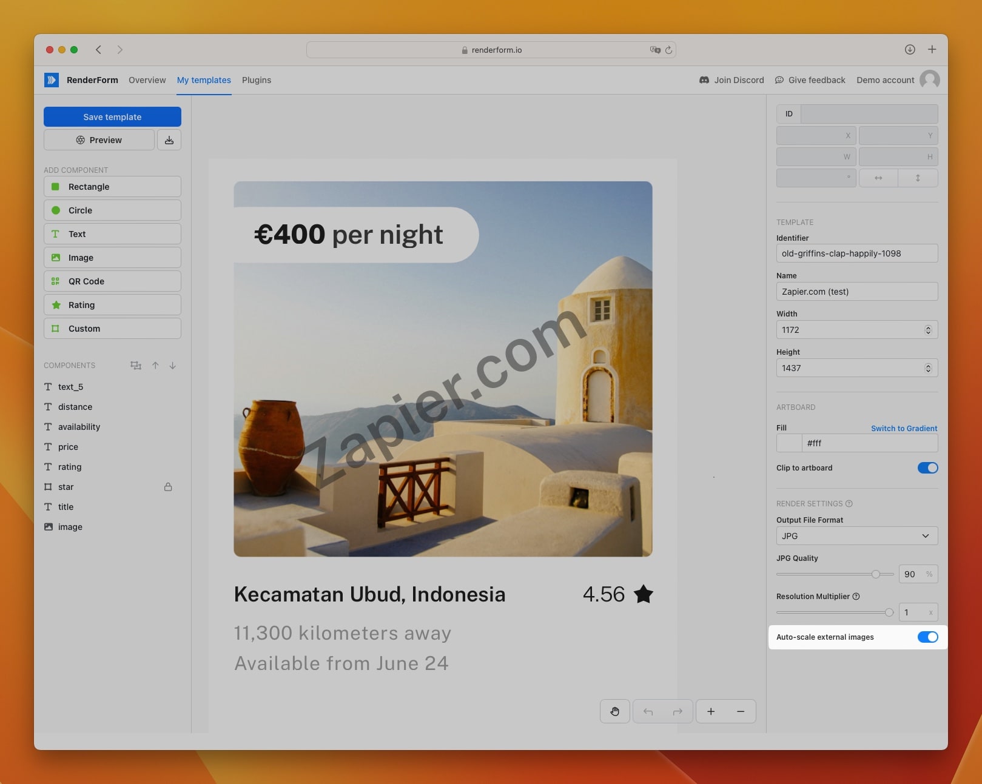Click the flip vertical icon
The width and height of the screenshot is (982, 784).
pos(918,178)
